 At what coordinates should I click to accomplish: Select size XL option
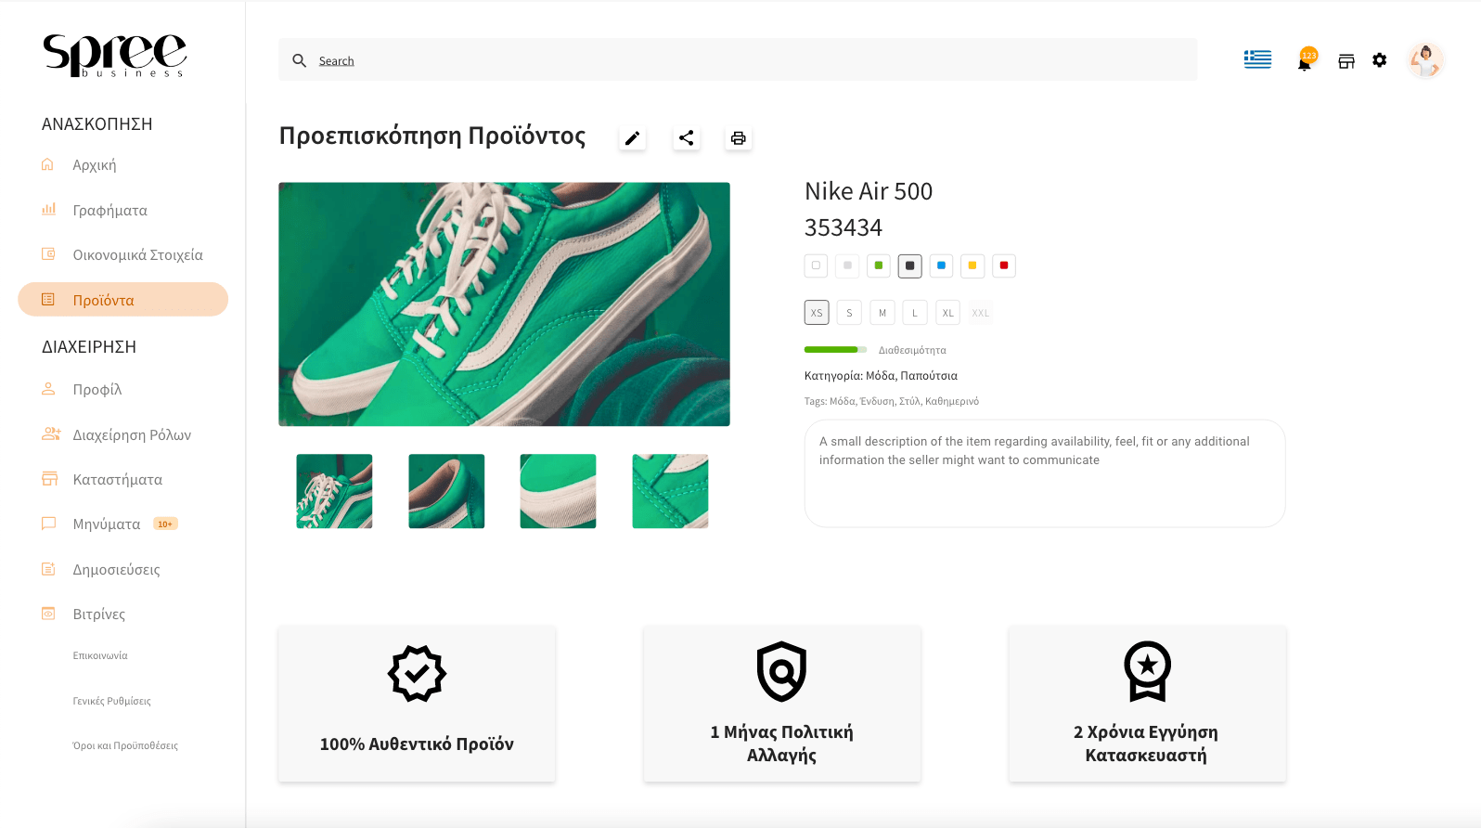(947, 313)
